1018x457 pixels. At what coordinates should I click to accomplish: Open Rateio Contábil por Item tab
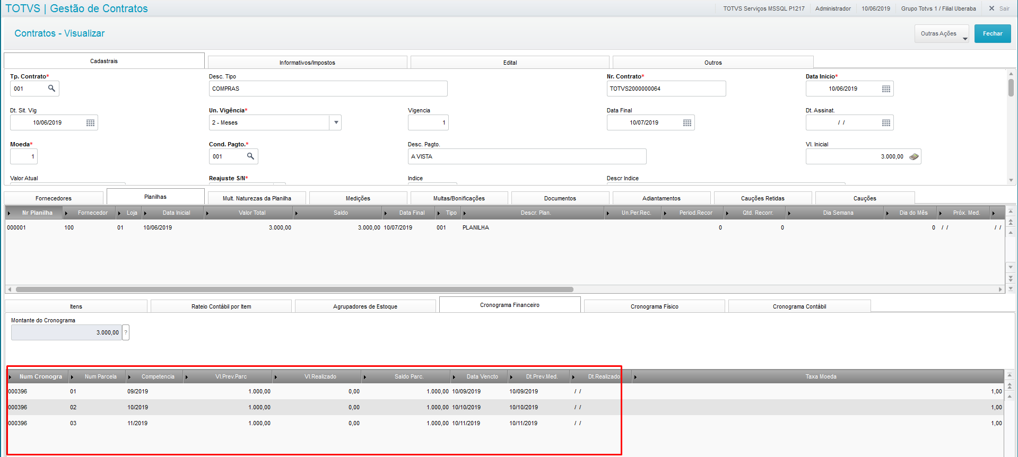click(x=221, y=306)
